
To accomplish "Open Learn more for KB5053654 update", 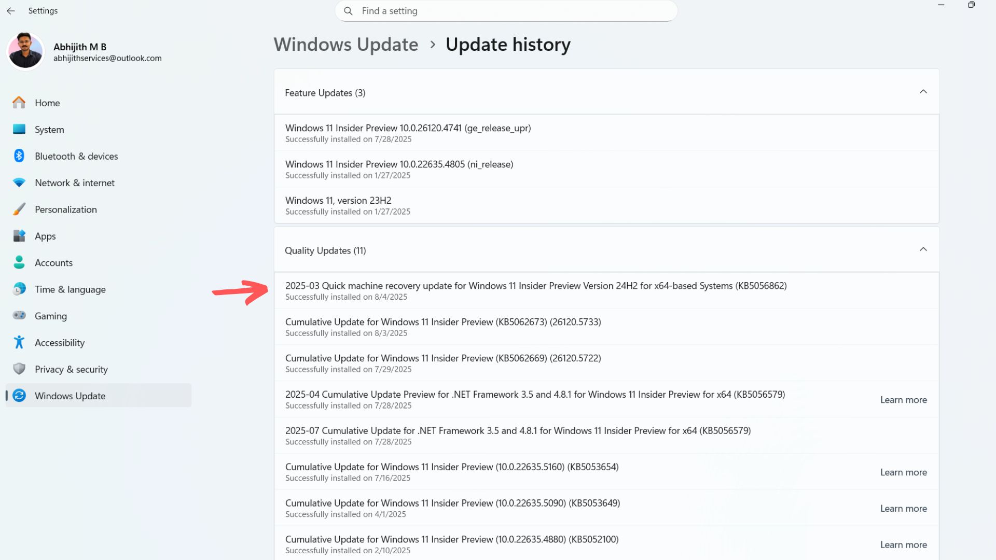I will pos(903,472).
